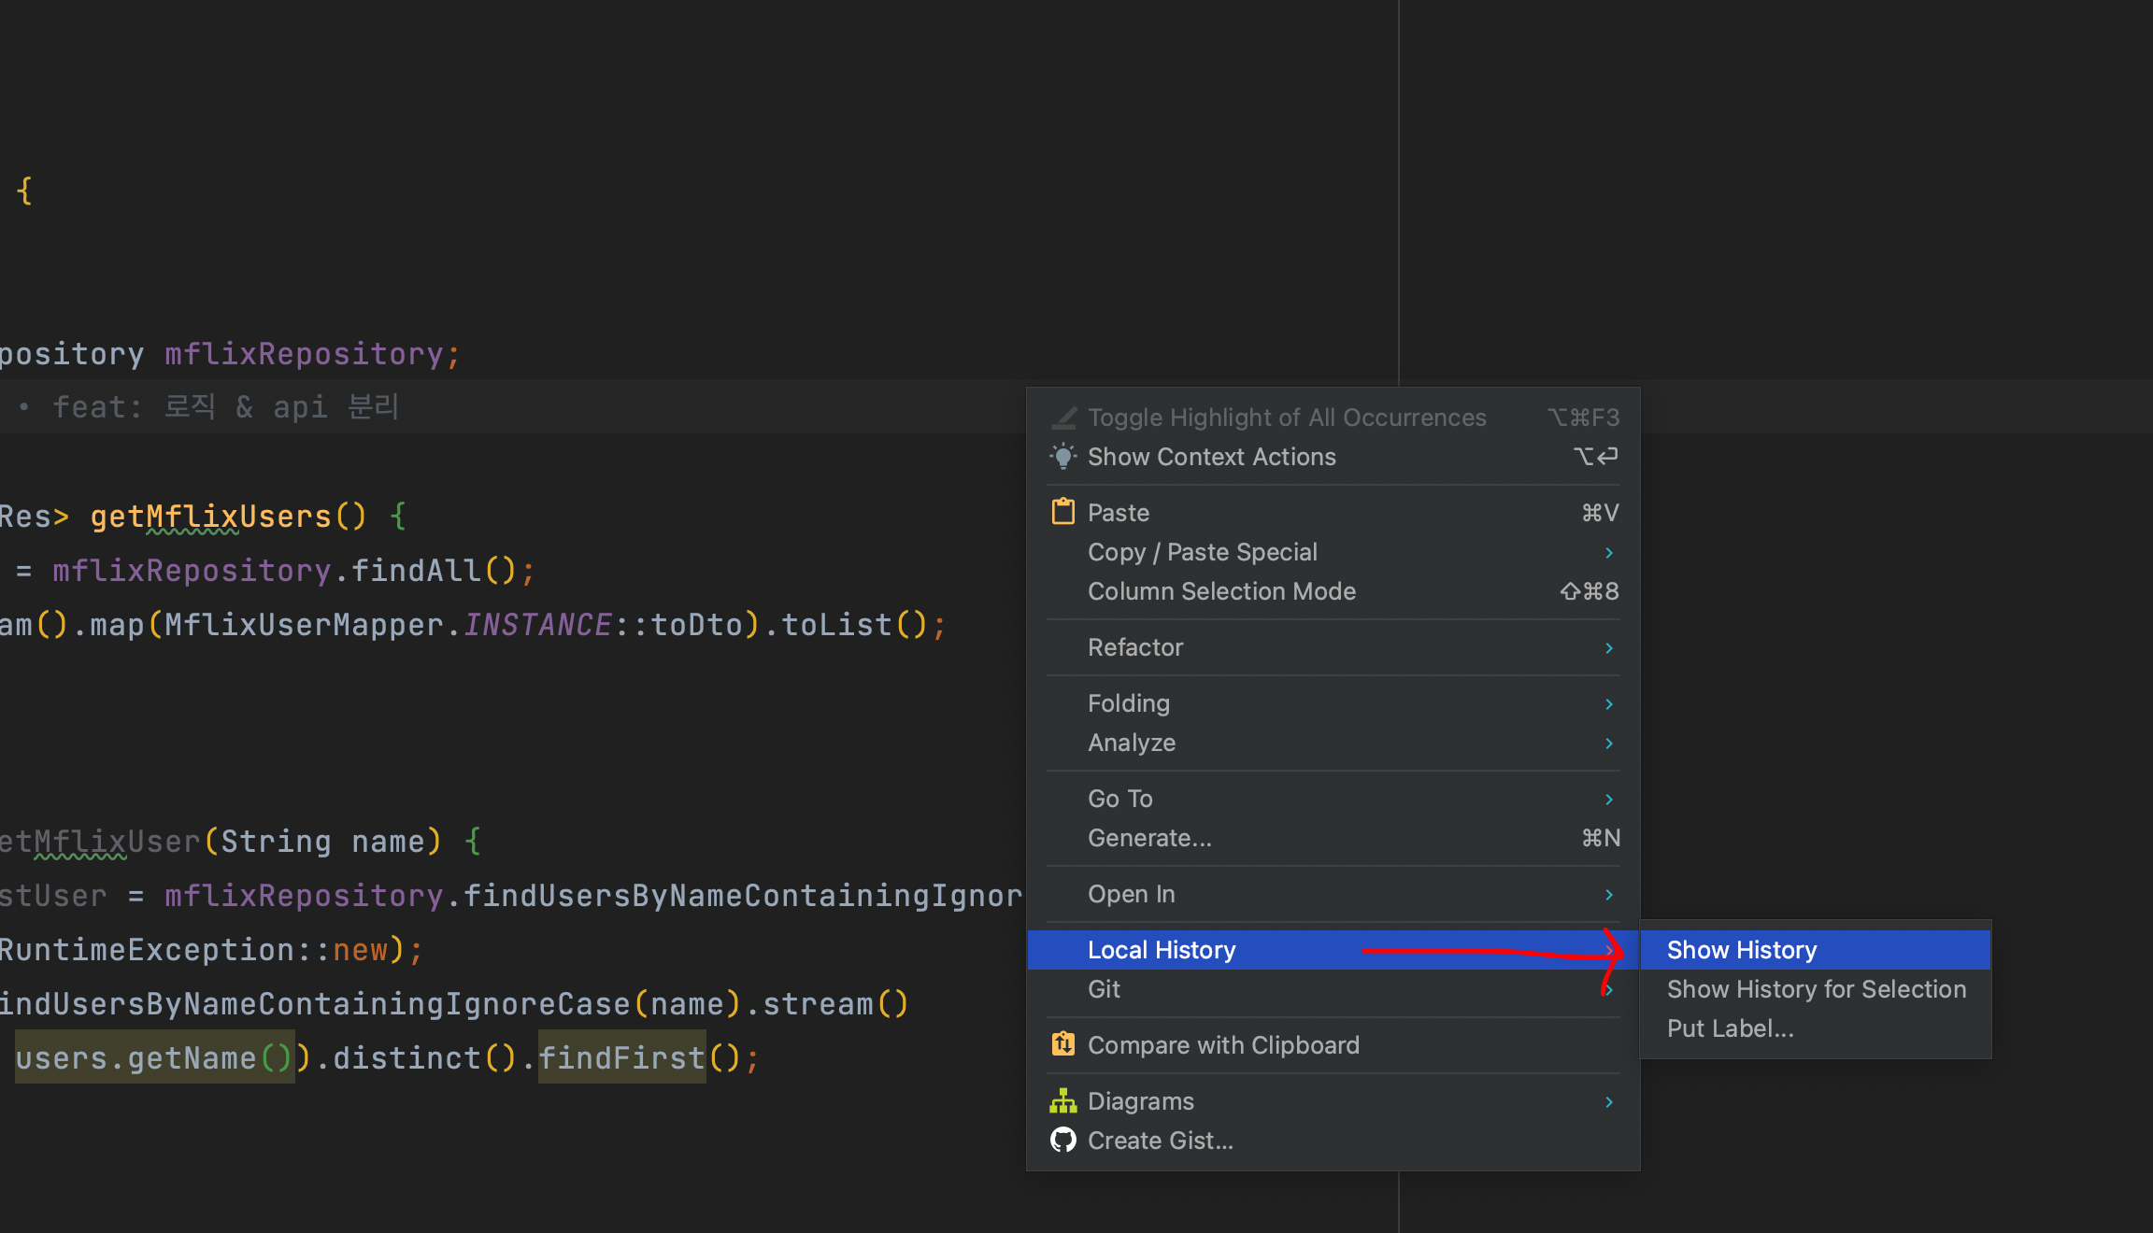Toggle Column Selection Mode
The height and width of the screenshot is (1233, 2153).
[1221, 591]
